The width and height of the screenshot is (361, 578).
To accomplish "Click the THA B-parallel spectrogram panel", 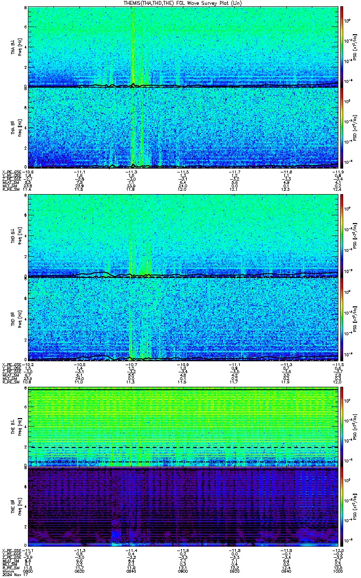I will 183,128.
